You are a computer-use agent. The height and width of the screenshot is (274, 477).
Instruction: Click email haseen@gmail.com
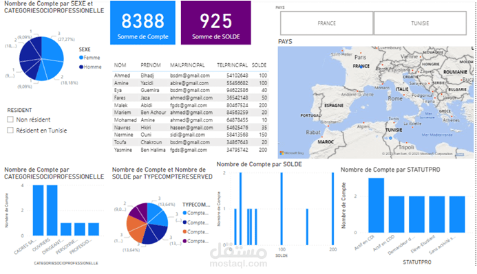[191, 128]
